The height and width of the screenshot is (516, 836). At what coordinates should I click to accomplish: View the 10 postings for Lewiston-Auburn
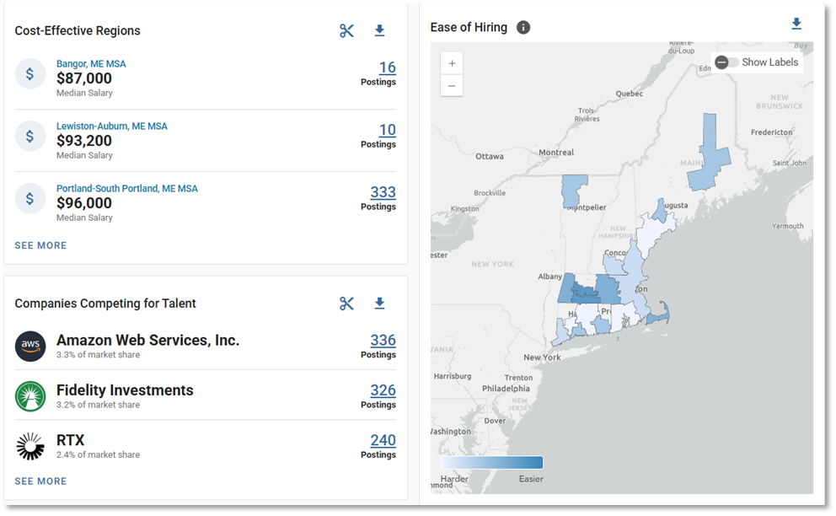click(x=386, y=130)
